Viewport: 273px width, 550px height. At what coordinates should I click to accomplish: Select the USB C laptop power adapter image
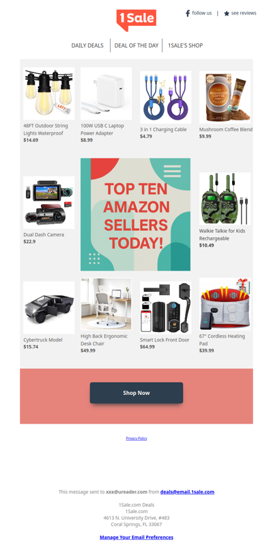[106, 94]
